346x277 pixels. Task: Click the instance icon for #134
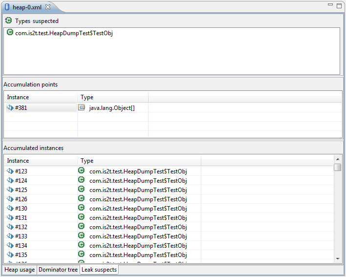pos(10,246)
